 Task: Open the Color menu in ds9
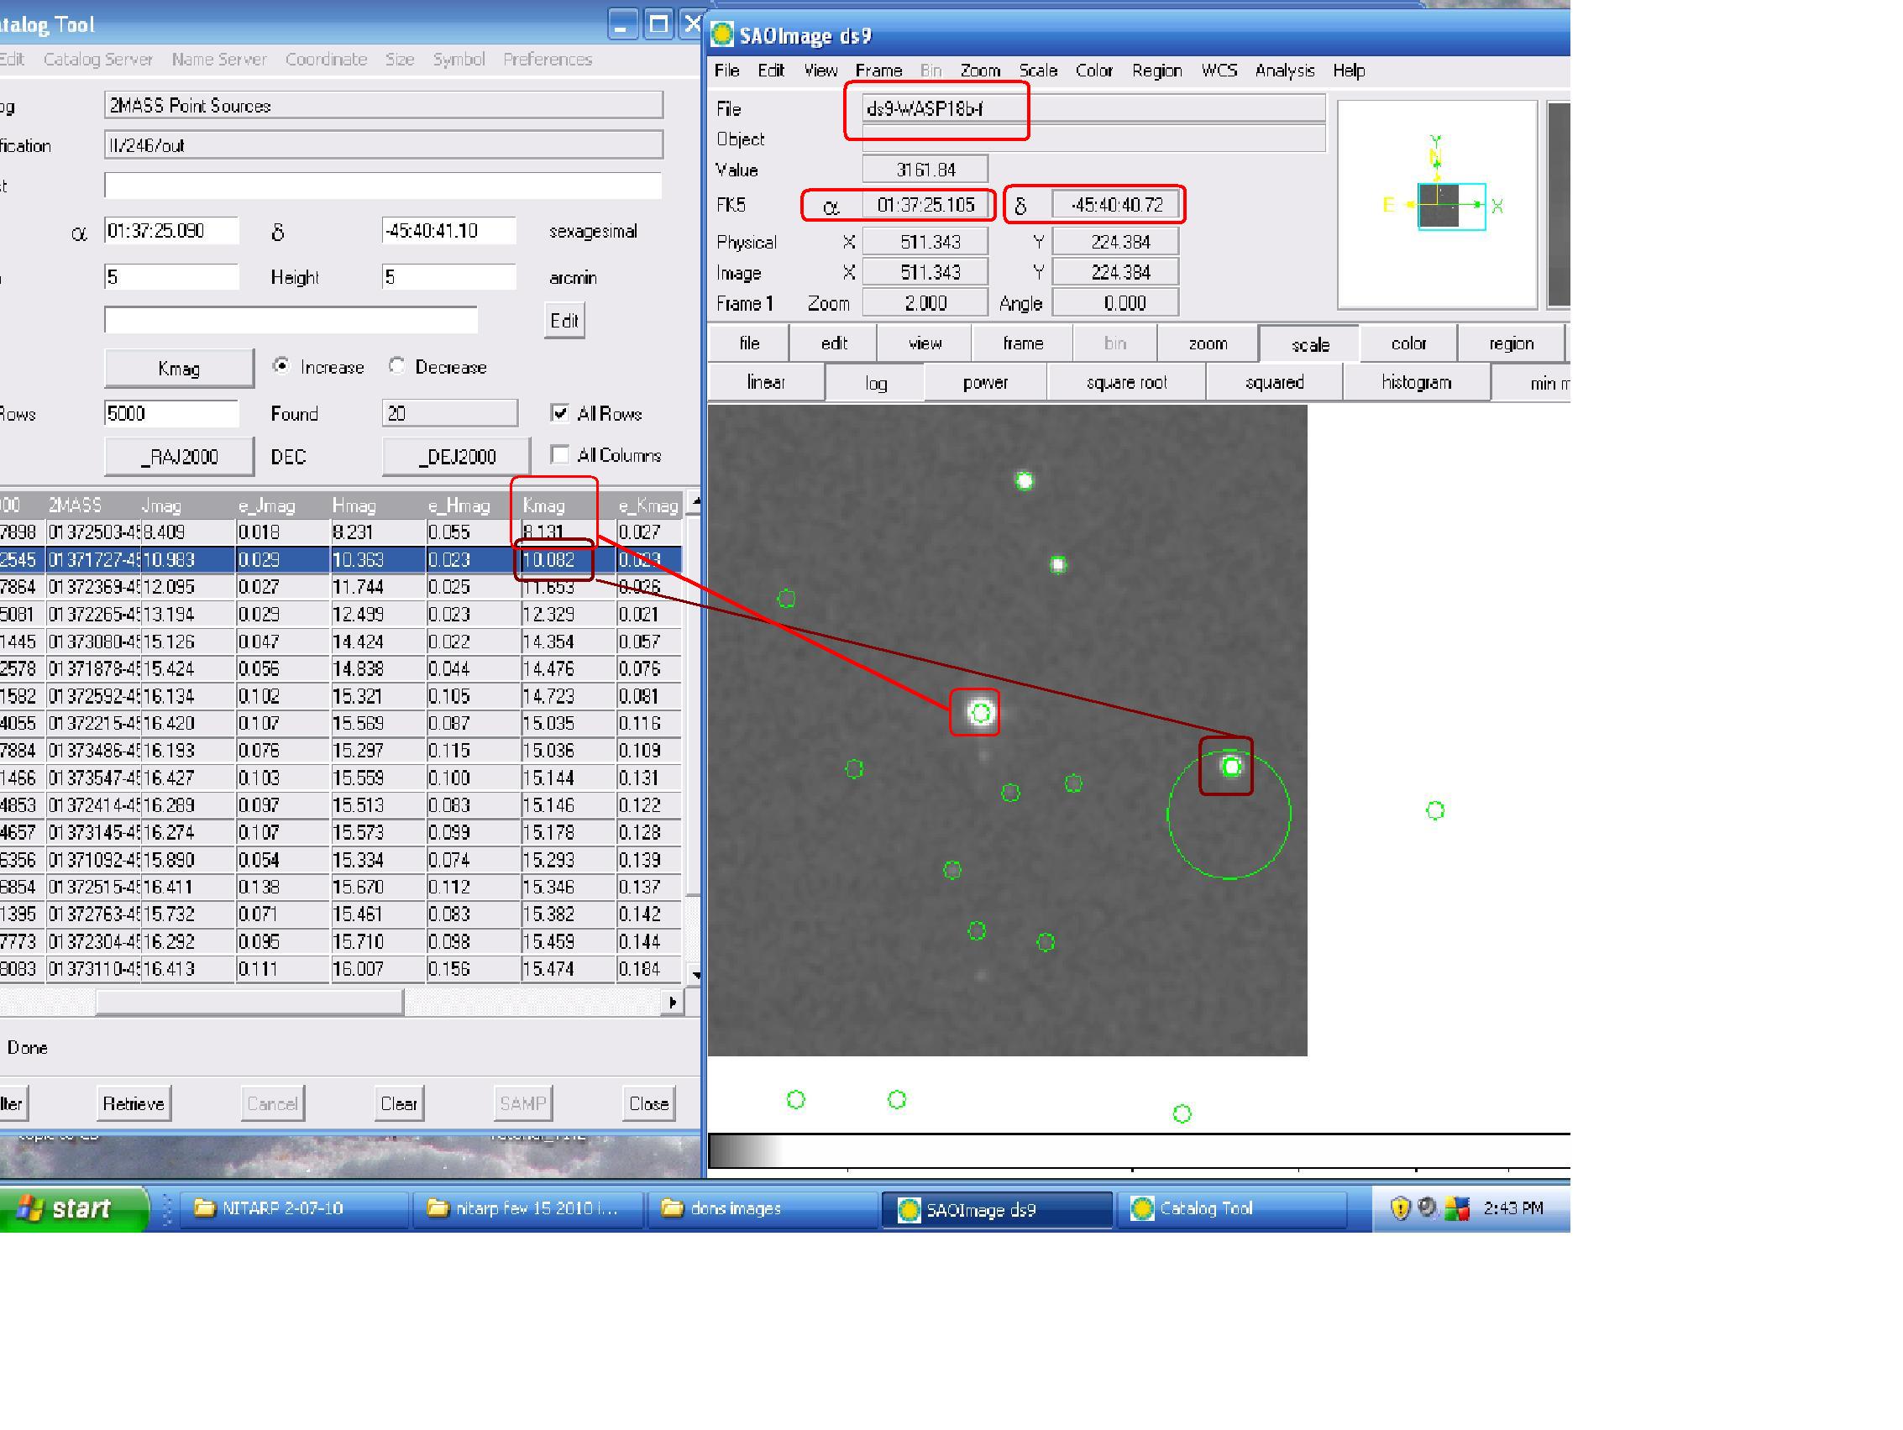1094,71
